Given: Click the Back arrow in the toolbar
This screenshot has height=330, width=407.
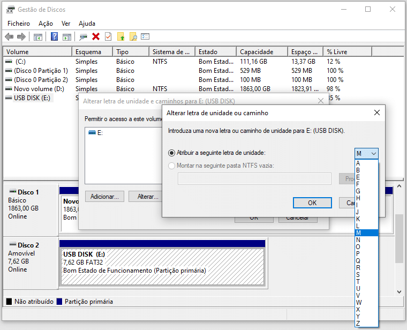Looking at the screenshot, I should tap(9, 36).
